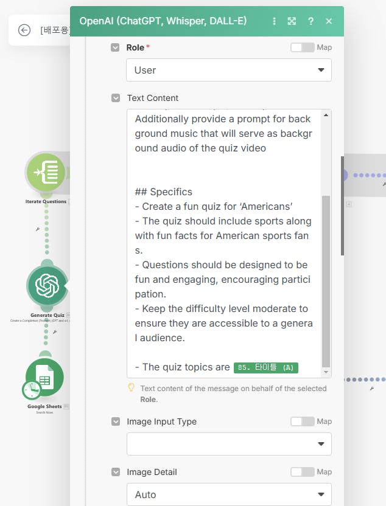Image resolution: width=386 pixels, height=506 pixels.
Task: Collapse the Role field section
Action: click(x=115, y=47)
